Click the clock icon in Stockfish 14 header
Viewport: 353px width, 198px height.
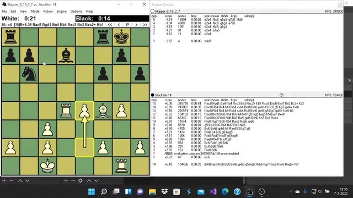tap(281, 95)
